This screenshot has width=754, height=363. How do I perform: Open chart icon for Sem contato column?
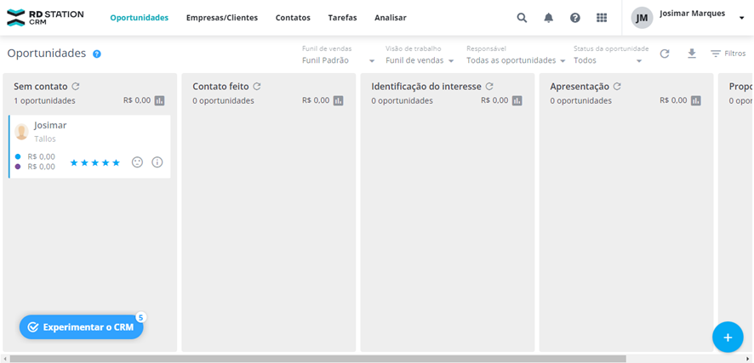pos(160,101)
